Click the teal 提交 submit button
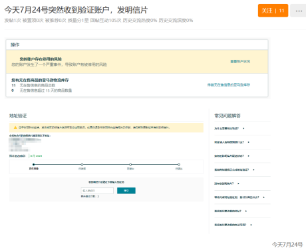The image size is (306, 250). (126, 191)
